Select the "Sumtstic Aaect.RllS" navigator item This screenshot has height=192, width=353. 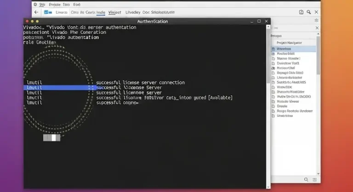(x=291, y=82)
